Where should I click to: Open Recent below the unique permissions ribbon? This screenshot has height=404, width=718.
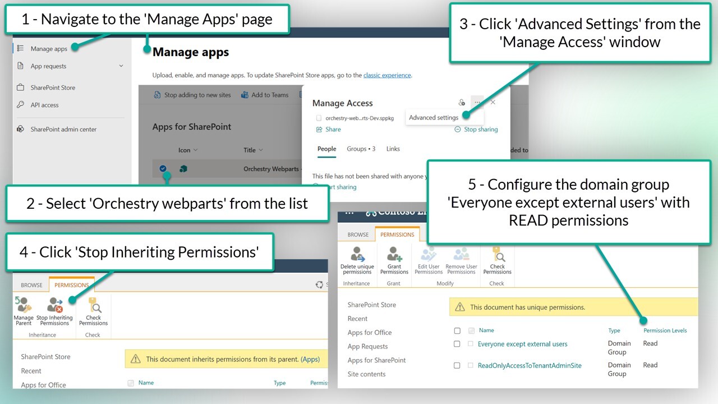pyautogui.click(x=357, y=319)
